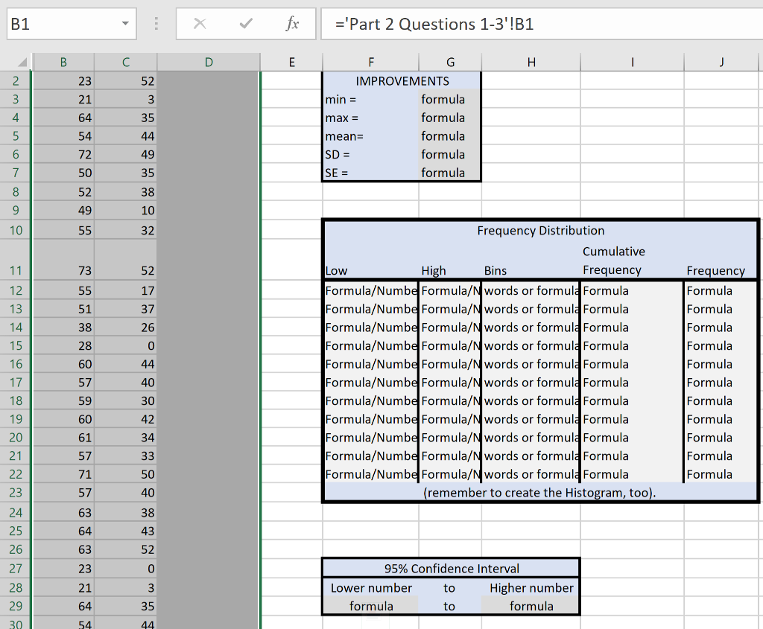The height and width of the screenshot is (629, 763).
Task: Select the formula cell next to min =
Action: pyautogui.click(x=450, y=99)
